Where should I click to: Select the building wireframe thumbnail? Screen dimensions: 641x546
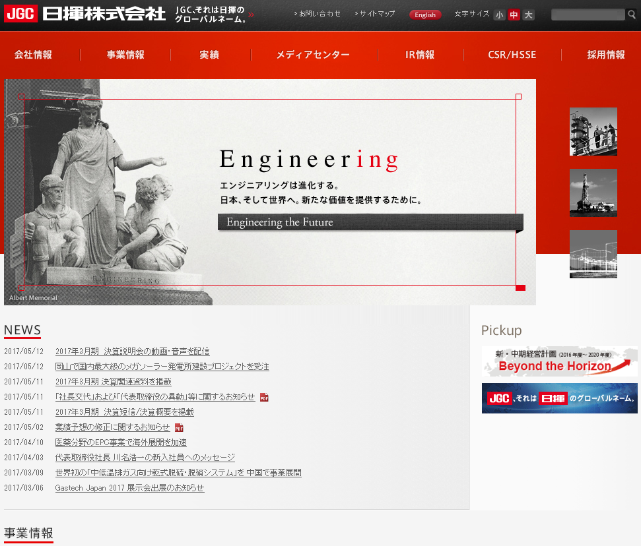(593, 254)
